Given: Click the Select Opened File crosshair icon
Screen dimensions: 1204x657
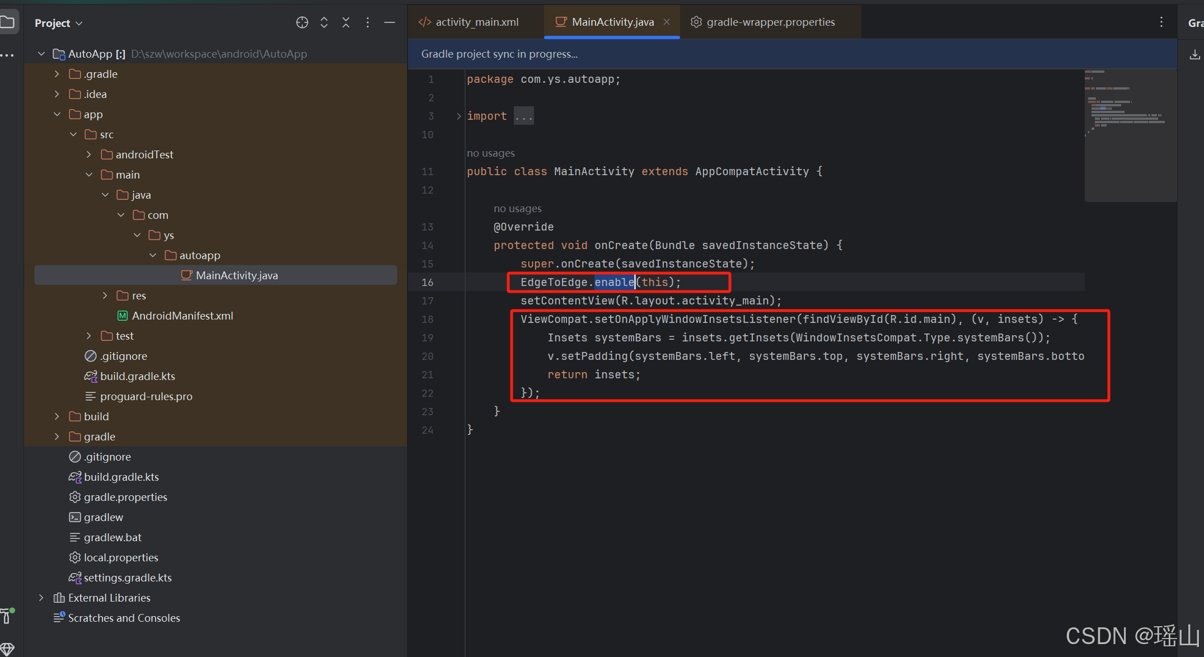Looking at the screenshot, I should 302,22.
